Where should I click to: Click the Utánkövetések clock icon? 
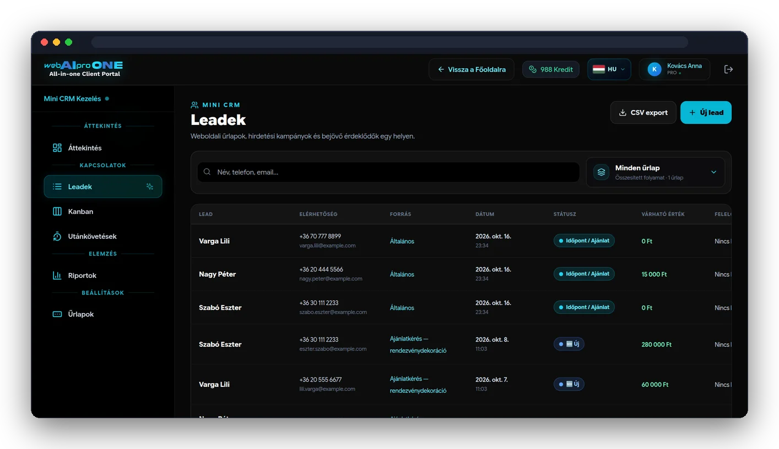(57, 236)
